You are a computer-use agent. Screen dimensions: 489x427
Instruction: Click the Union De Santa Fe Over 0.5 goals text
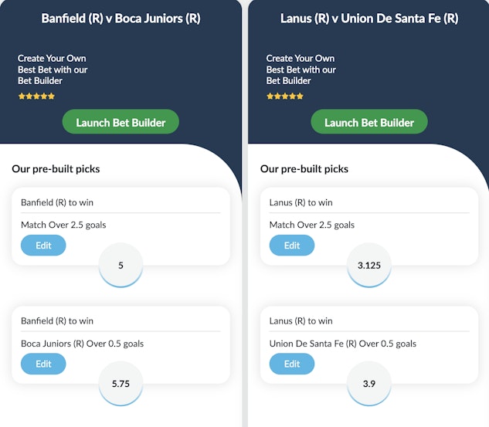[342, 344]
